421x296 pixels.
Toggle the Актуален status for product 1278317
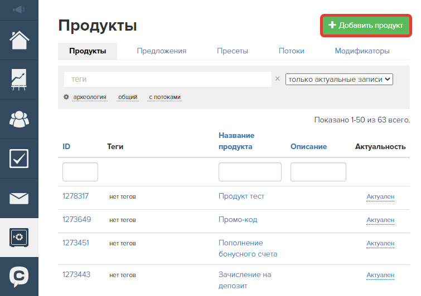(380, 197)
